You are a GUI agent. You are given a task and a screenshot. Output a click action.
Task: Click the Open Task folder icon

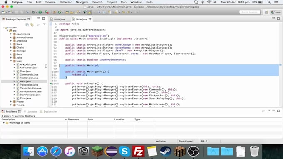[x=72, y=12]
